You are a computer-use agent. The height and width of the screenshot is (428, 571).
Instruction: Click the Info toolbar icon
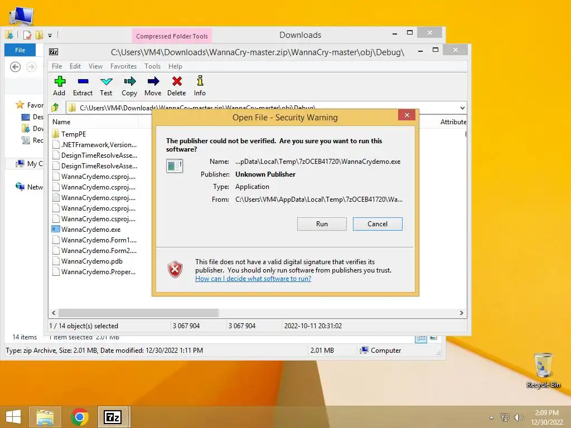[200, 81]
